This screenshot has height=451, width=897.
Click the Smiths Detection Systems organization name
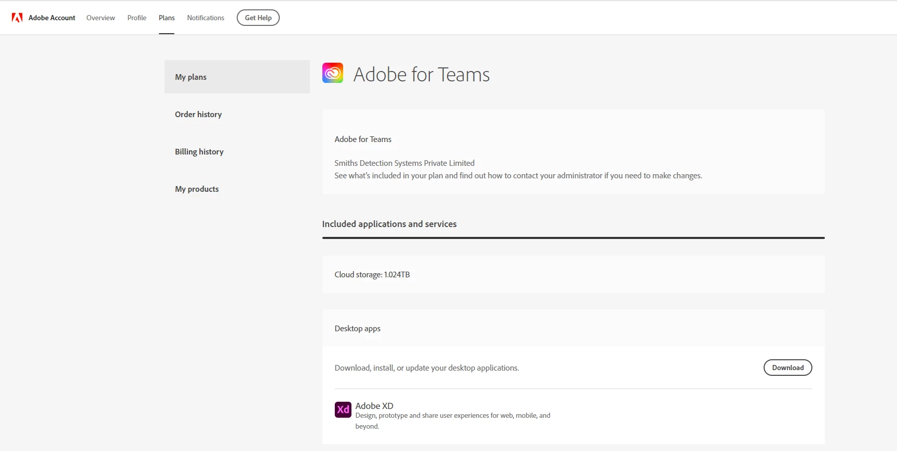404,163
